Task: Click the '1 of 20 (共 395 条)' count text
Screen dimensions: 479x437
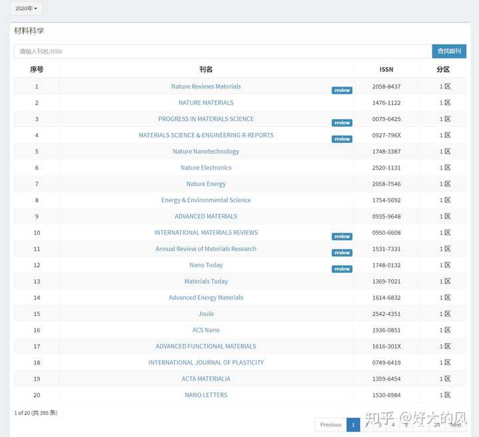Action: [36, 413]
